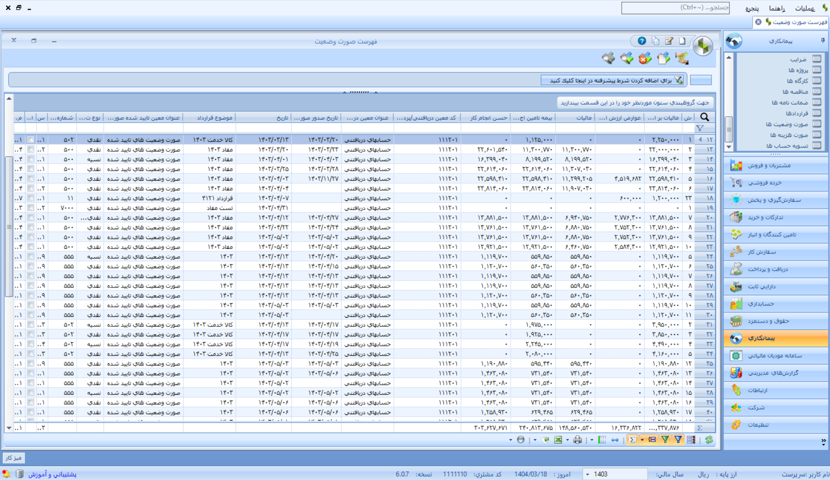Click the small blue box beside the filter bar
This screenshot has width=830, height=480.
tap(701, 80)
